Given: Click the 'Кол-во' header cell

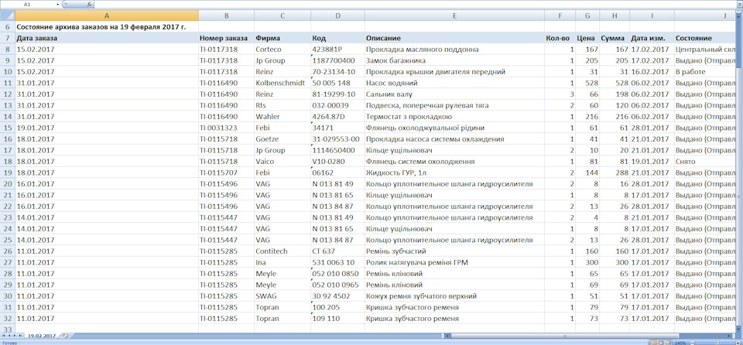Looking at the screenshot, I should pyautogui.click(x=560, y=38).
